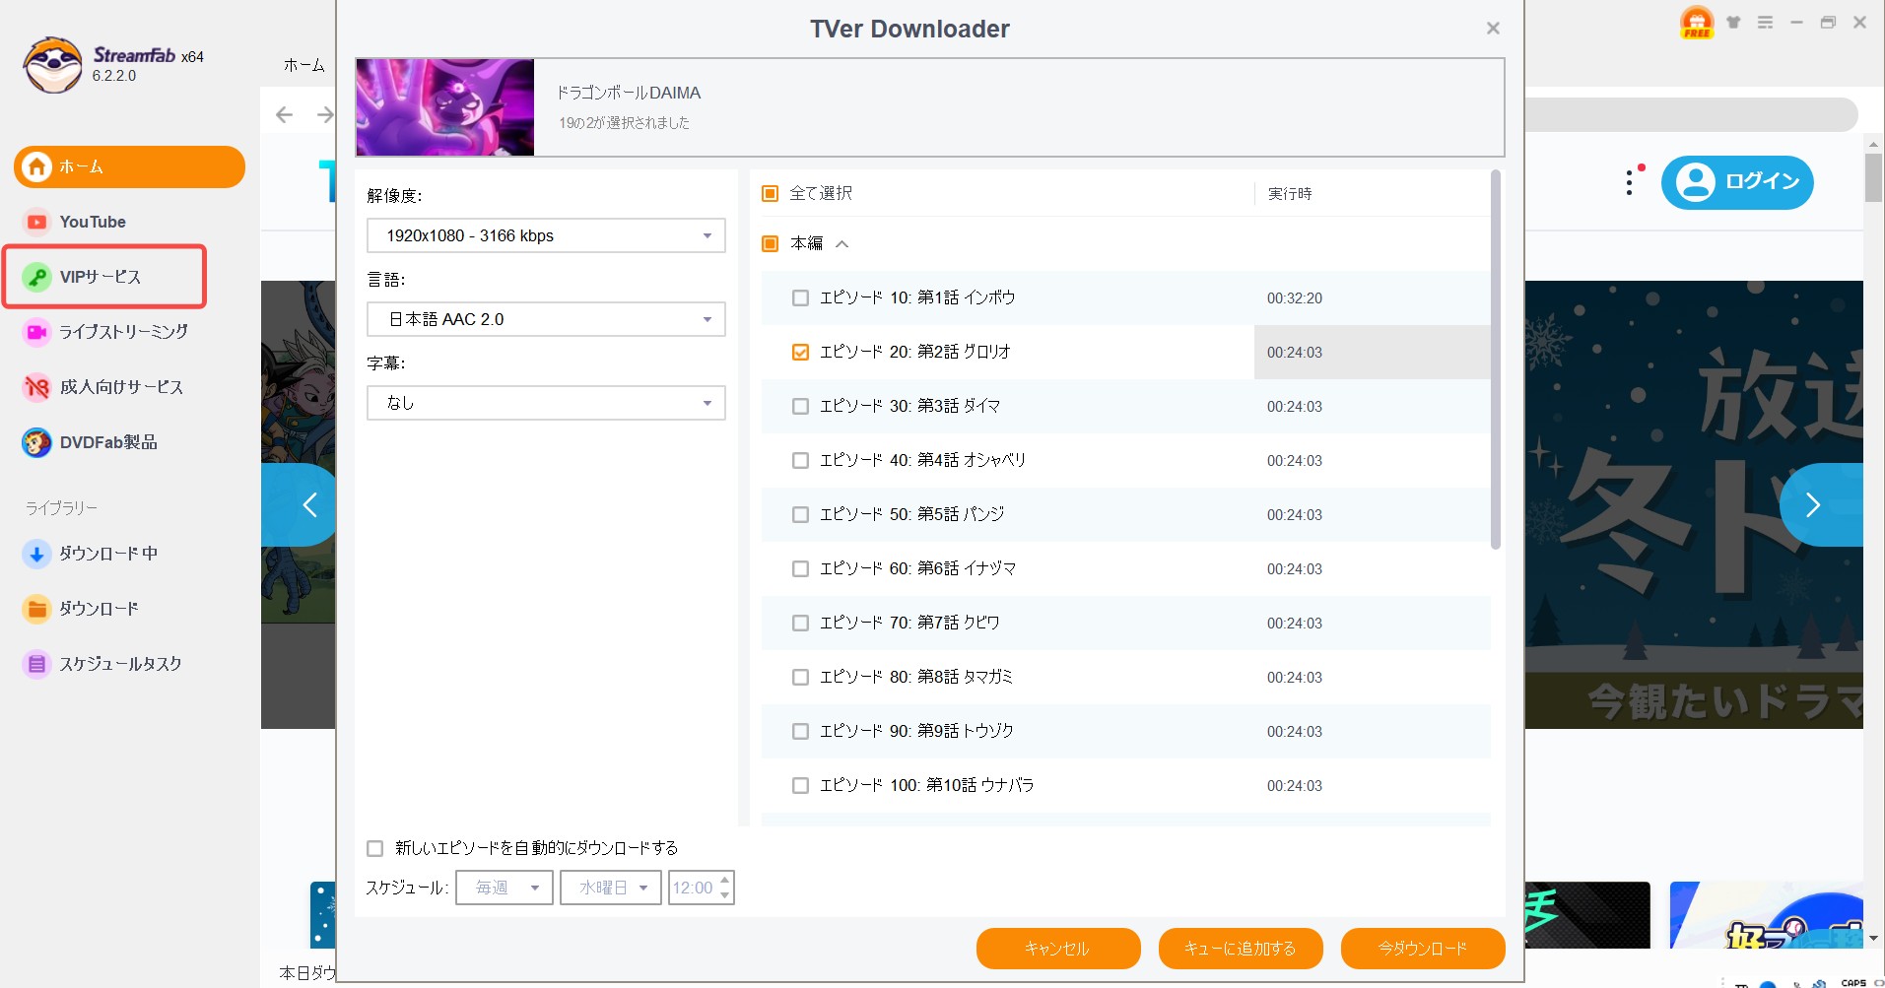1885x988 pixels.
Task: Click the スケジュールタスク list icon
Action: pos(36,664)
